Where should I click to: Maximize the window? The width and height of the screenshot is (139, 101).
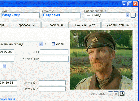coord(130,4)
